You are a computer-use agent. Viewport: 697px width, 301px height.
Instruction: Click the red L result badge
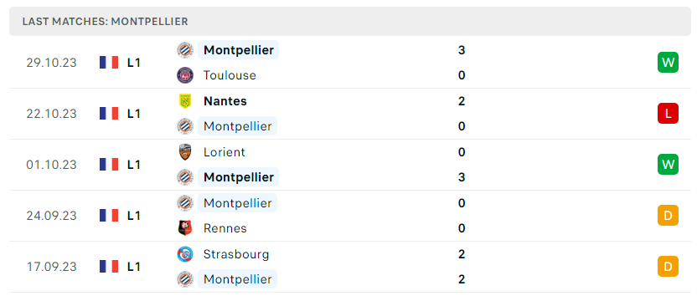pos(669,113)
